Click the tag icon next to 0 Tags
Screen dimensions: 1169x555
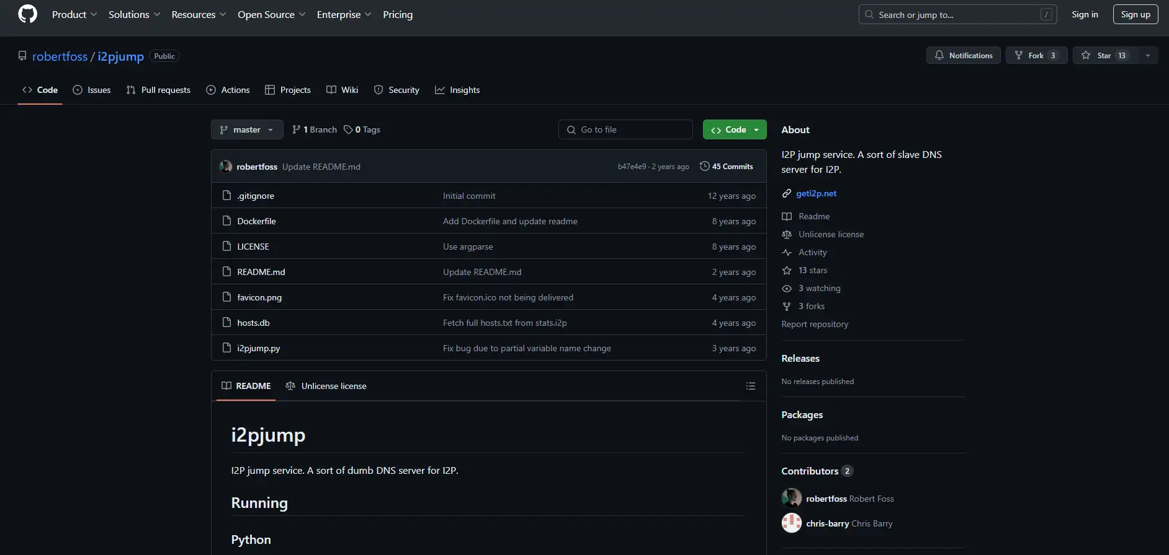tap(348, 129)
